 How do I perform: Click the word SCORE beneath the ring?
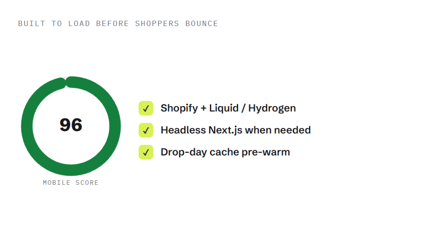(x=87, y=183)
